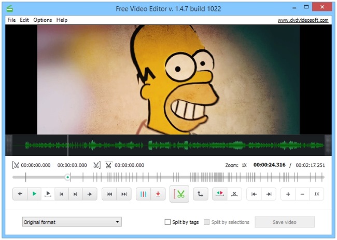Zoom in timeline with plus button
Viewport: 337px width, 240px height.
[x=288, y=194]
